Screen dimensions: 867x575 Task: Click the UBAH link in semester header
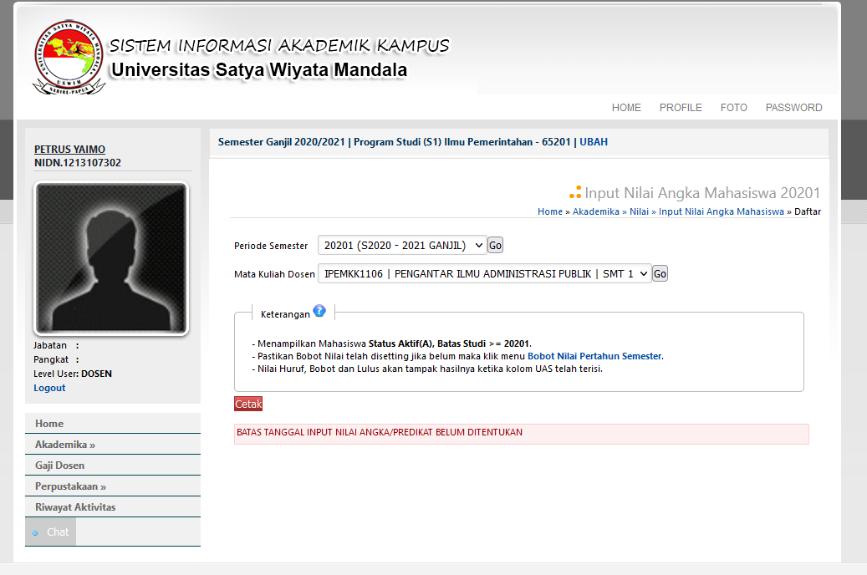tap(594, 142)
